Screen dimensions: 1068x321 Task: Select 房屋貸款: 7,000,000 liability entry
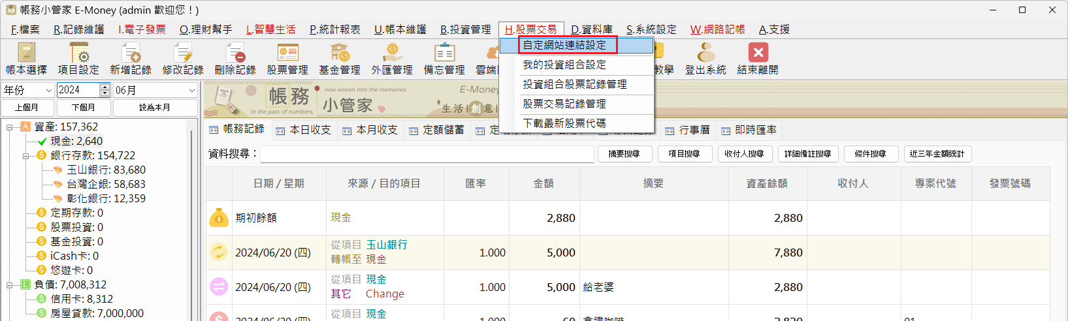97,313
